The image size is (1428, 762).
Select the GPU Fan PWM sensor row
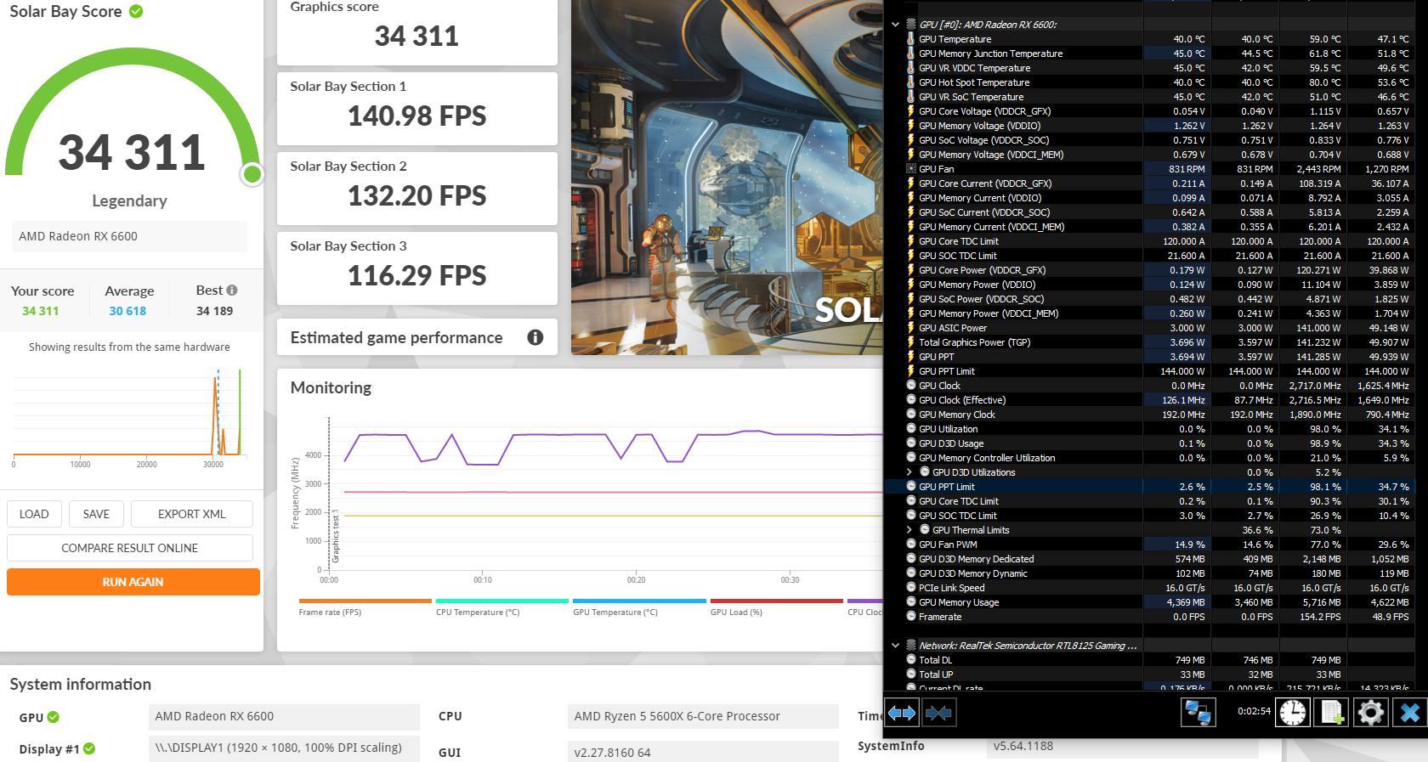pyautogui.click(x=1151, y=545)
